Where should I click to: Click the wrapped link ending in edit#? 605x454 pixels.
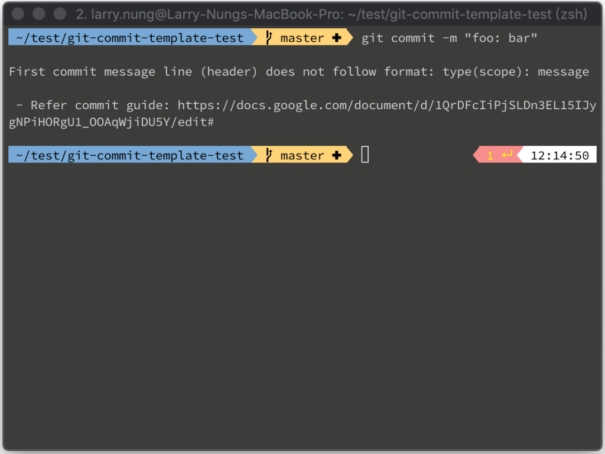point(111,122)
